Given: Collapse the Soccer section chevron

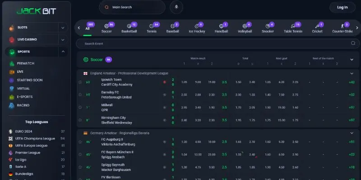Looking at the screenshot, I should click(x=352, y=60).
